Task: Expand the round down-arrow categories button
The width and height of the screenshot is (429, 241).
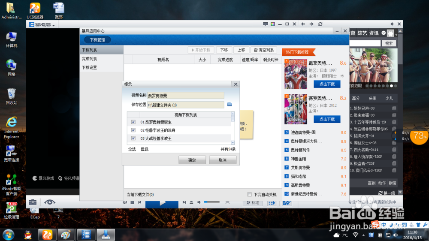Action: point(384,33)
